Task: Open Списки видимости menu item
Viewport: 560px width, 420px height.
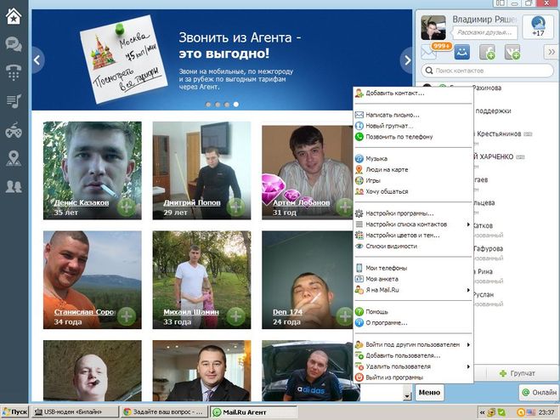Action: (413, 247)
